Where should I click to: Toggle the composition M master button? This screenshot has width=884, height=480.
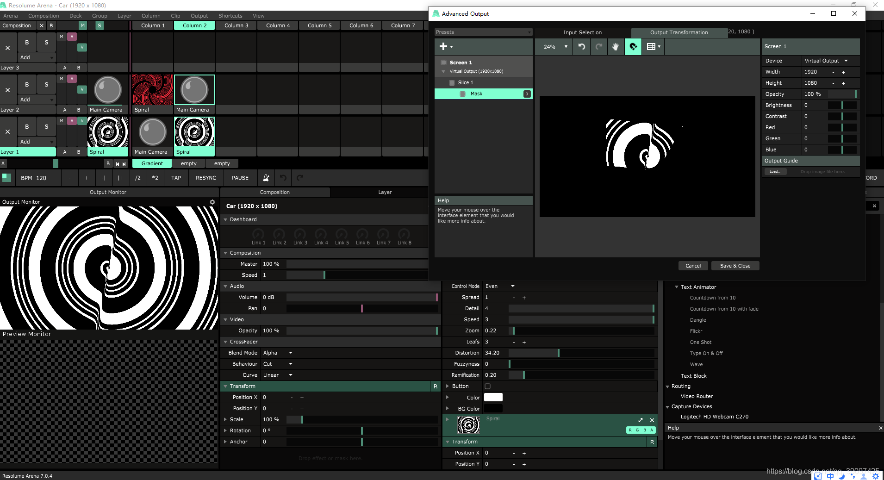tap(82, 26)
